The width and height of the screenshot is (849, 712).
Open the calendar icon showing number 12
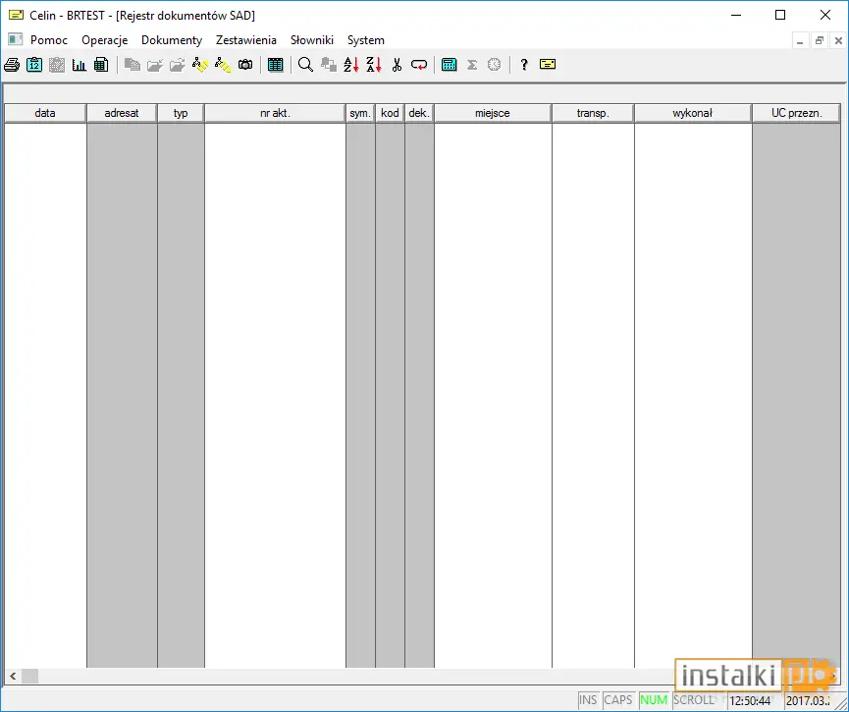pyautogui.click(x=34, y=65)
